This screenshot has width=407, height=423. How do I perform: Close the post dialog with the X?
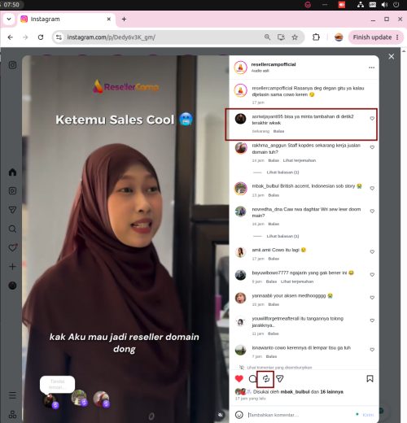point(392,56)
